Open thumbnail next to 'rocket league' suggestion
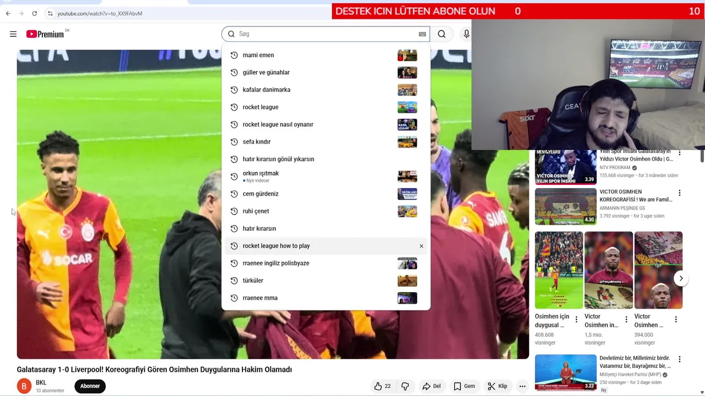Screen dimensions: 705x396 [x=407, y=107]
